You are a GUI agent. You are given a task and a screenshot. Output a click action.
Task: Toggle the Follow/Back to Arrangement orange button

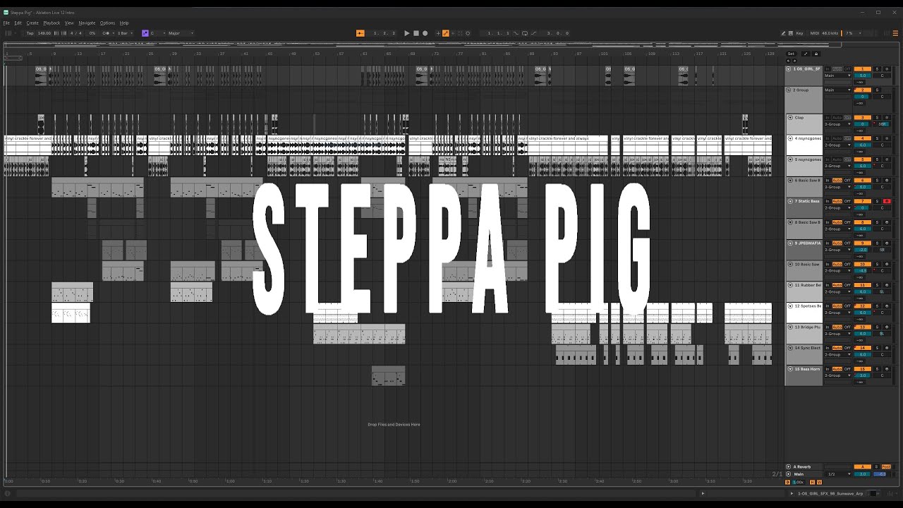click(x=360, y=33)
